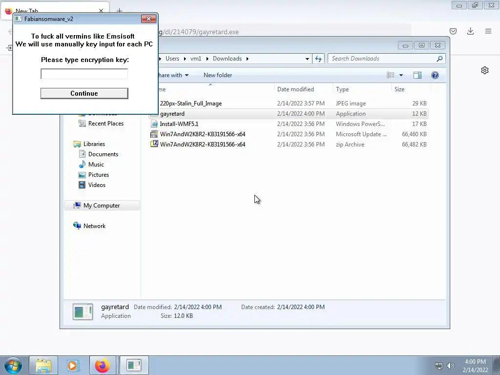Click the Install-WMF5.1 PowerShell file icon

[x=154, y=124]
